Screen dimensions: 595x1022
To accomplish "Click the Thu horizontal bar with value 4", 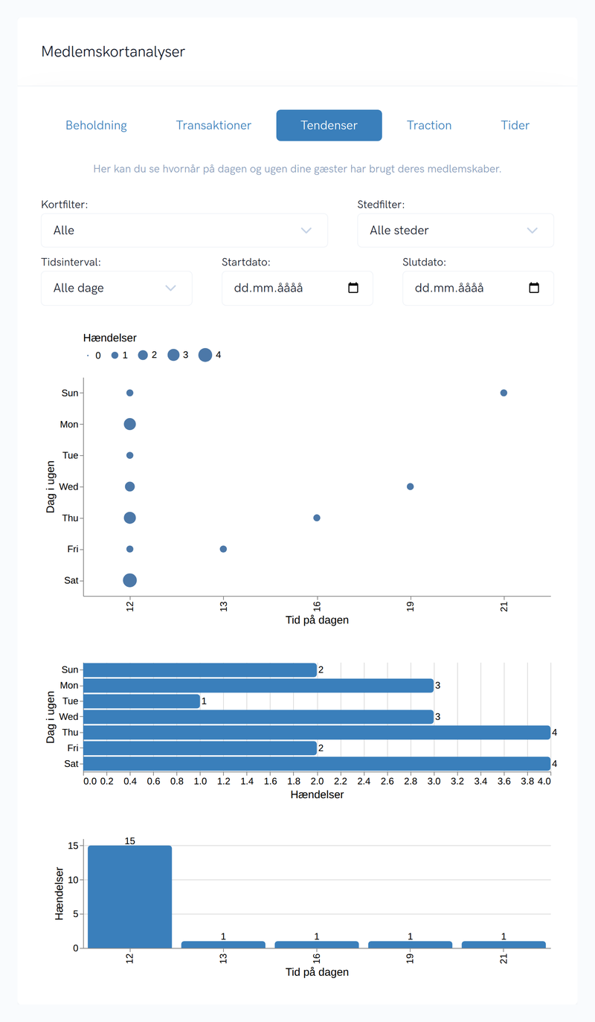I will pos(317,733).
